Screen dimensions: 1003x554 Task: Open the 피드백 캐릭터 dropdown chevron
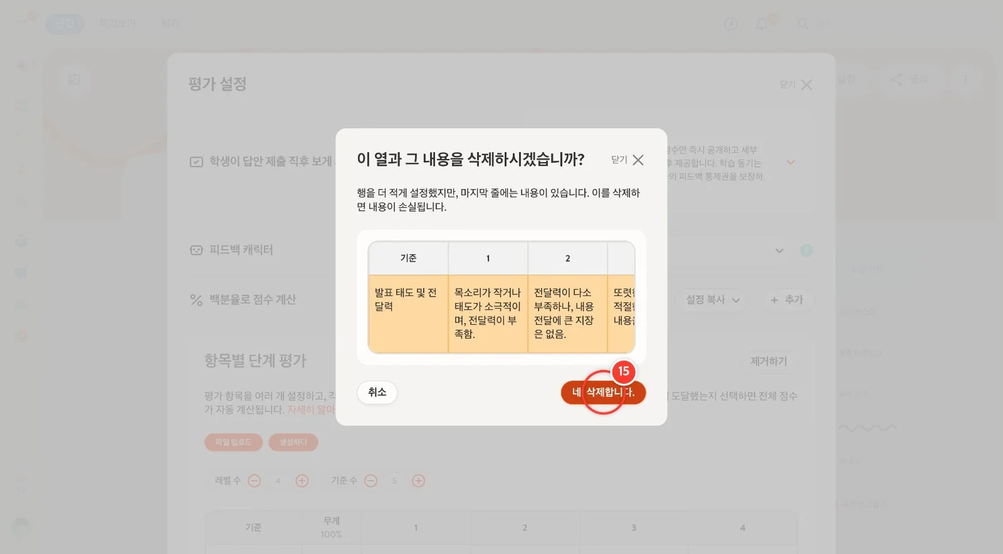(779, 250)
